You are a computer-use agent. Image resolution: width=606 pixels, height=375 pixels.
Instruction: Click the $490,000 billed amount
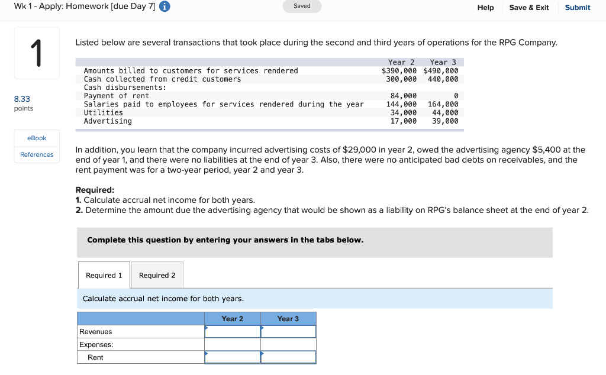point(441,70)
